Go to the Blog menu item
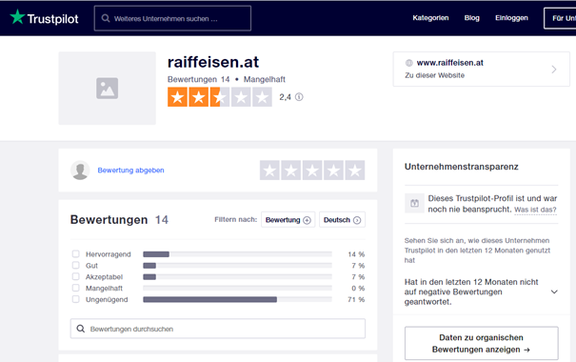The image size is (576, 362). [471, 18]
